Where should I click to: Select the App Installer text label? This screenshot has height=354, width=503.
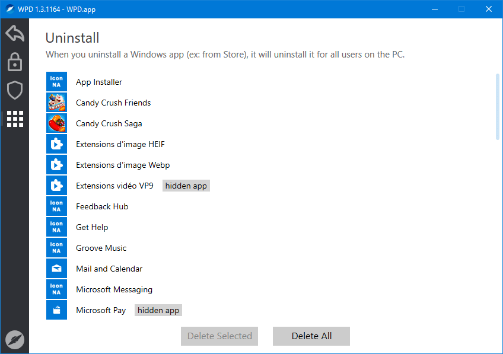tap(99, 82)
